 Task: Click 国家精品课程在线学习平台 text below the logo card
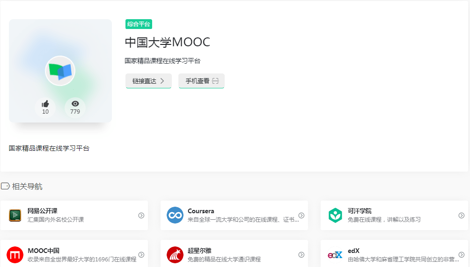click(x=49, y=148)
